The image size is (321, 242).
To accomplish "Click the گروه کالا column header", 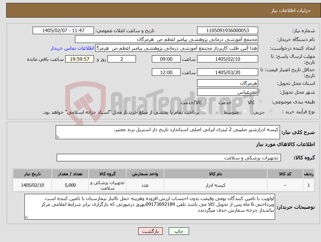I will [x=107, y=174].
